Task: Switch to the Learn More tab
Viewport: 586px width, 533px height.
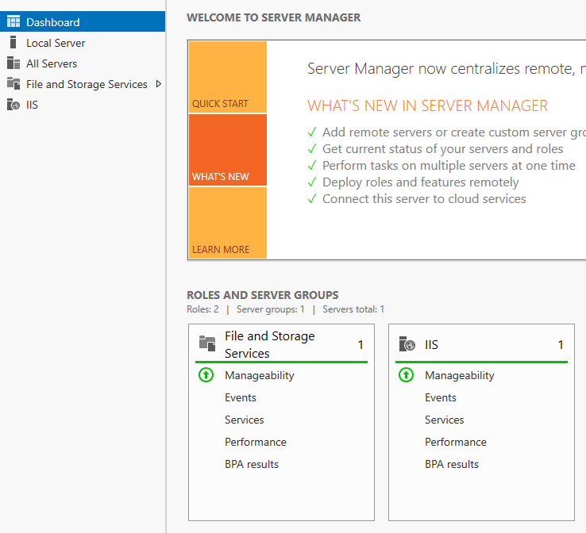Action: [228, 223]
